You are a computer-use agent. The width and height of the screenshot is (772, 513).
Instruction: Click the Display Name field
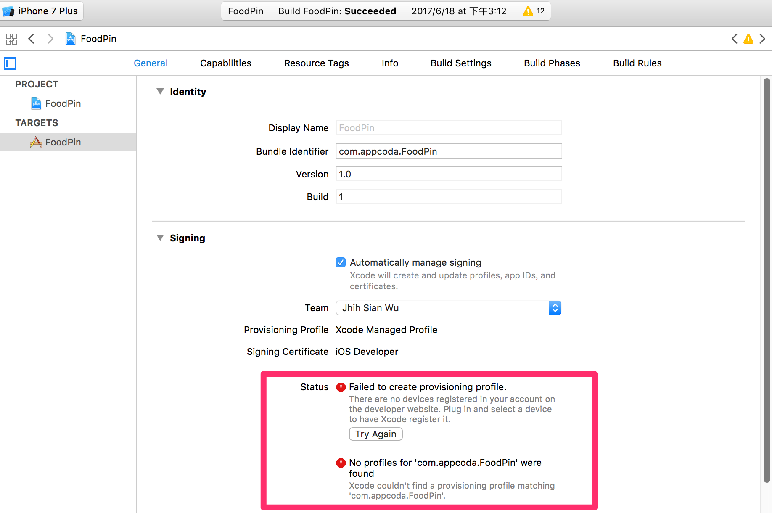449,128
